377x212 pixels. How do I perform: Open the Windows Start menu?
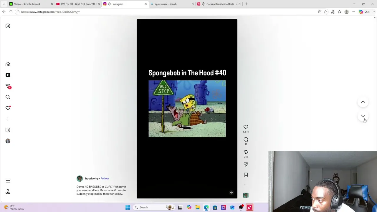[128, 207]
